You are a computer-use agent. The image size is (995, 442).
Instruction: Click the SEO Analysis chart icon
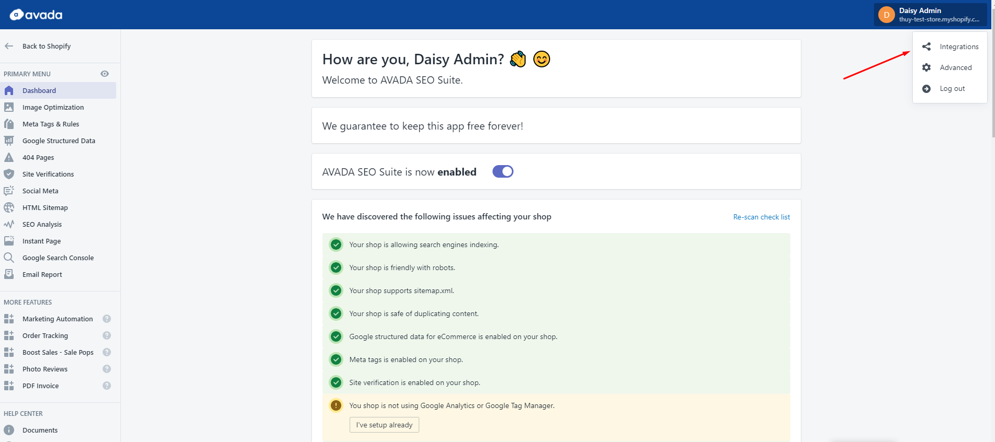click(9, 224)
